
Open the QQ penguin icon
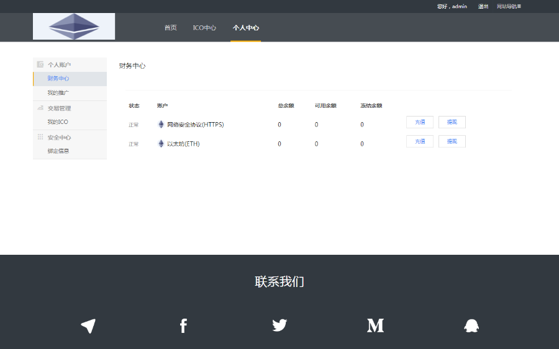471,325
